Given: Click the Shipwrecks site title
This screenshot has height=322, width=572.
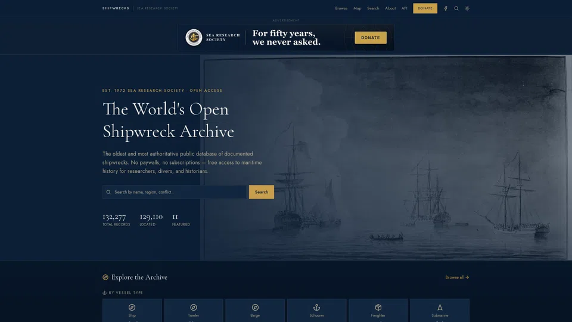Looking at the screenshot, I should pyautogui.click(x=116, y=8).
